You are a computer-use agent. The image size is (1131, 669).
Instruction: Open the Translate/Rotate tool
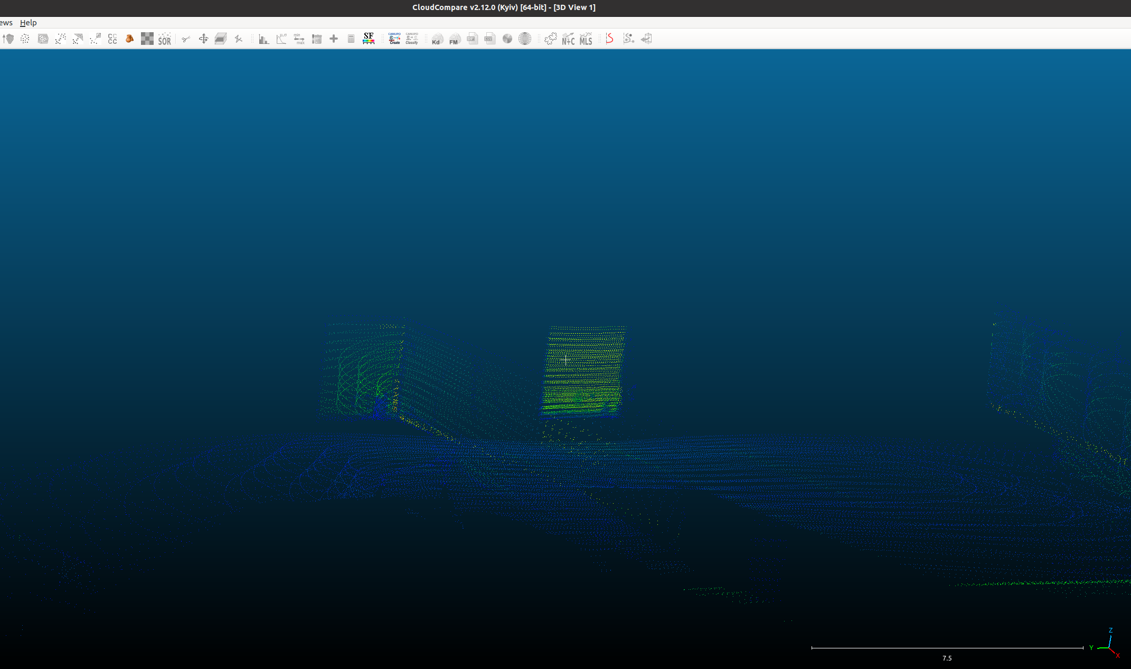[203, 39]
